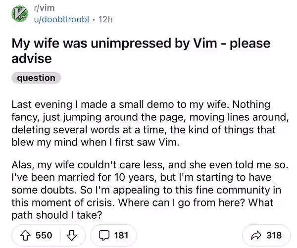Upvote the post with the up arrow
This screenshot has height=248, width=297.
click(x=25, y=235)
